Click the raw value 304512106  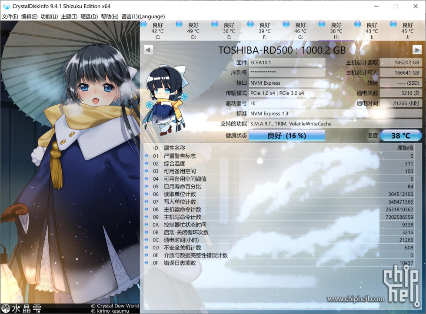(401, 194)
